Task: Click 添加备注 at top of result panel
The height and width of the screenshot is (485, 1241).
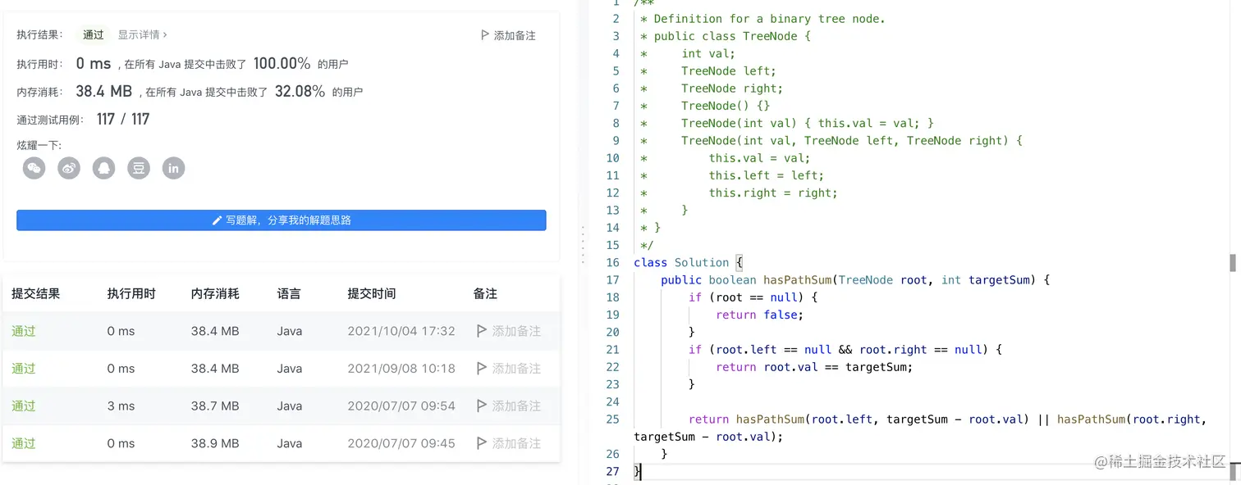Action: click(515, 35)
